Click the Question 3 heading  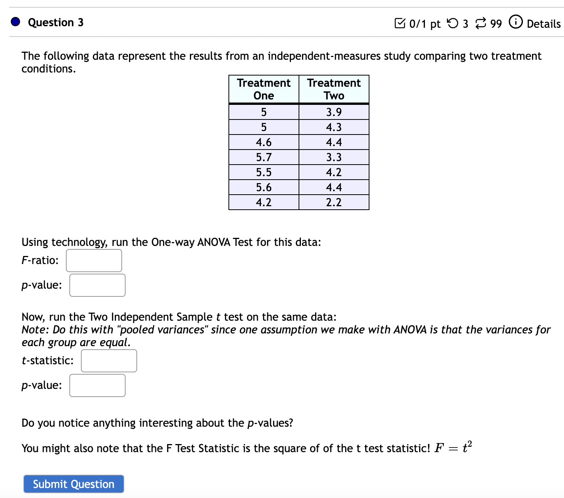click(x=56, y=22)
